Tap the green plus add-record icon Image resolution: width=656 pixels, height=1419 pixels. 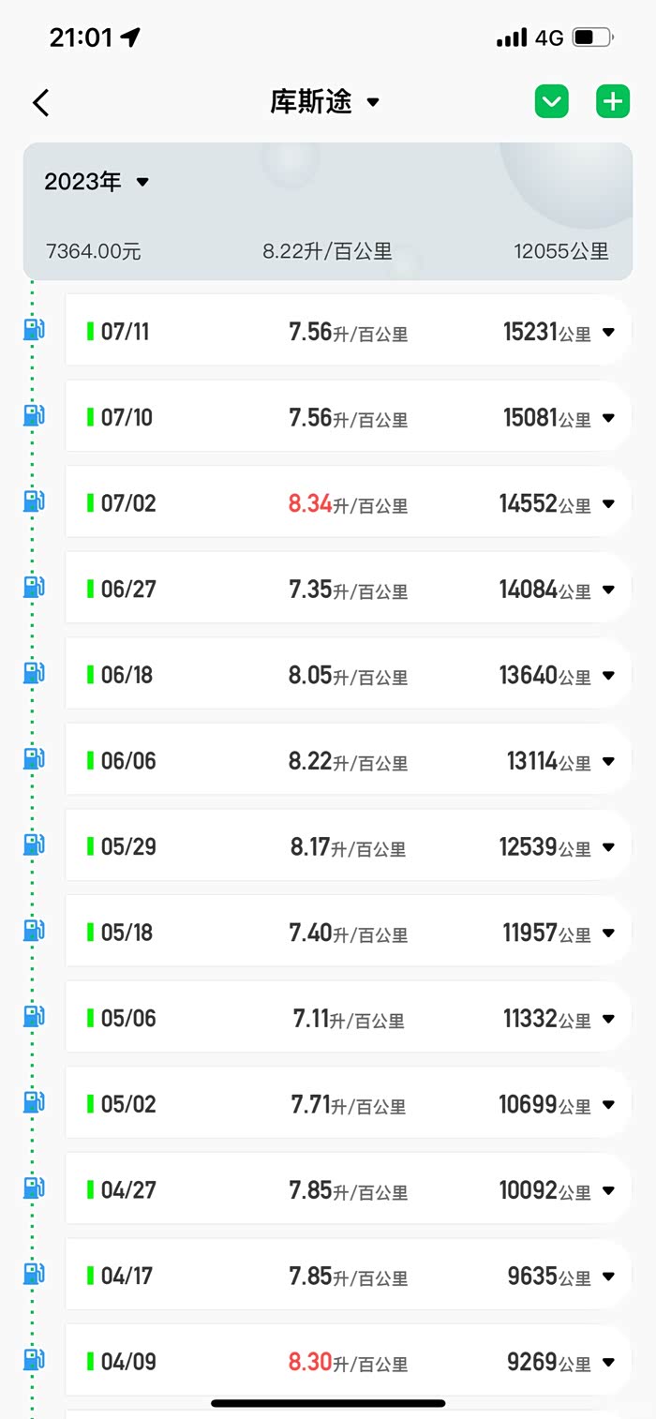pos(613,101)
